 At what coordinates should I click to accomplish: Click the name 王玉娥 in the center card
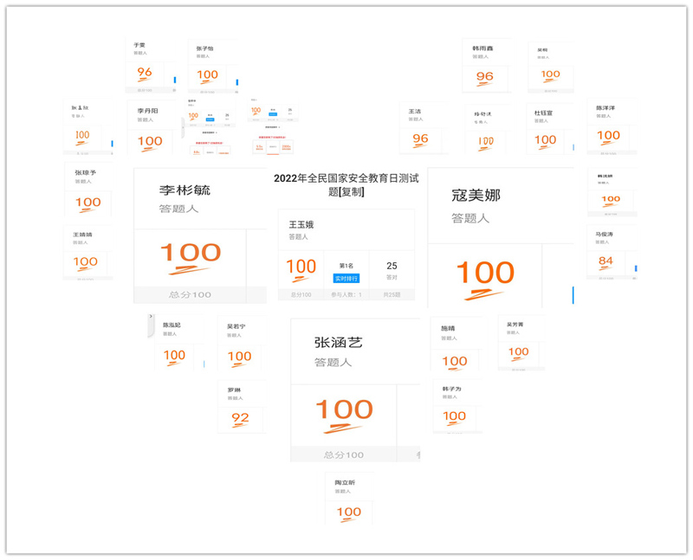coord(301,224)
